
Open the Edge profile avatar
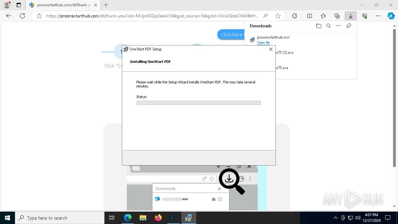tap(7, 5)
